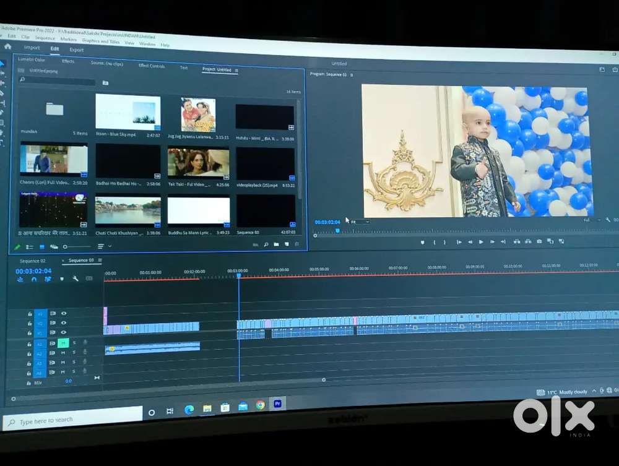The image size is (619, 466).
Task: Toggle Solo on the second audio track
Action: coord(74,353)
